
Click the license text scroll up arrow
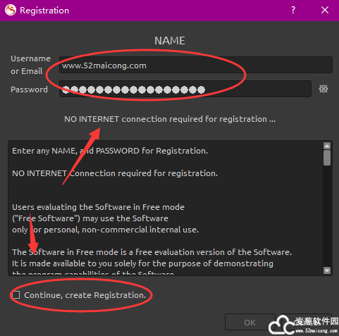click(327, 146)
